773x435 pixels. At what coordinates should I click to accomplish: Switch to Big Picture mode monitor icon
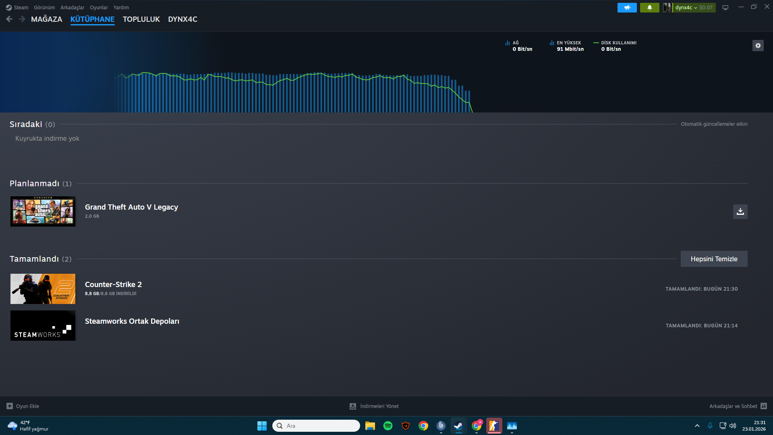[x=725, y=8]
